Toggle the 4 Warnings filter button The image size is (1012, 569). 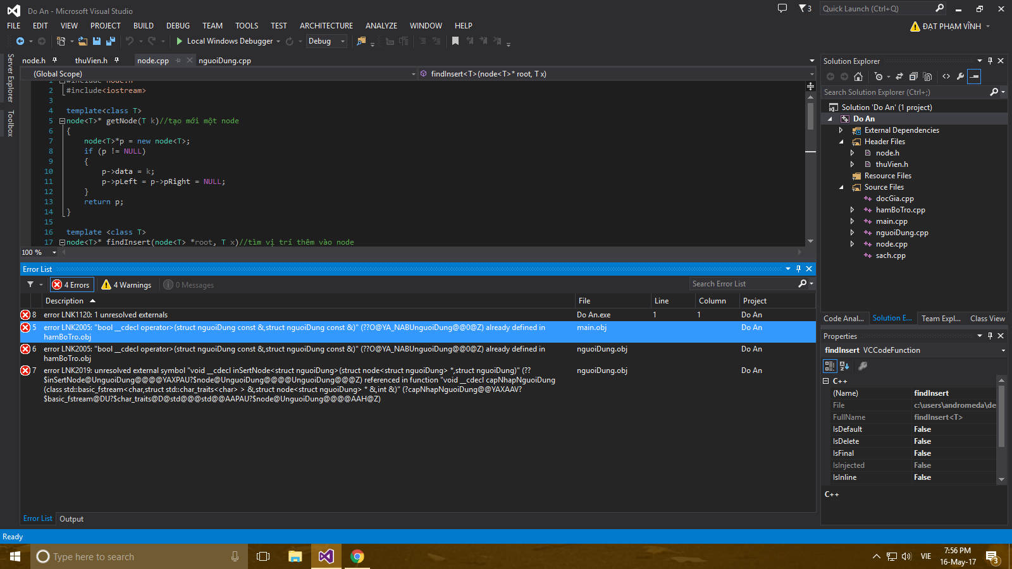[126, 285]
